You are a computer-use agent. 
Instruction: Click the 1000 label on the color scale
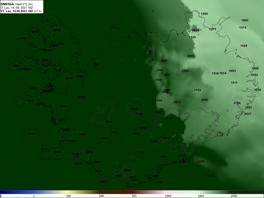(x=168, y=196)
